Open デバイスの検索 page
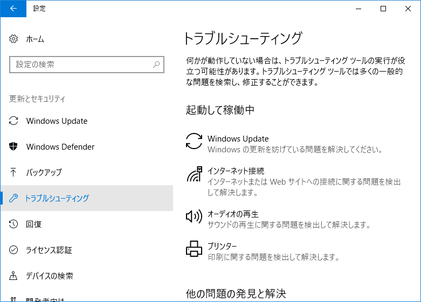 click(x=50, y=276)
